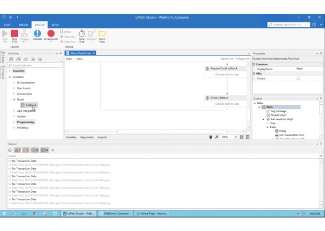Viewport: 325px width, 231px height.
Task: Click the Windows Start button
Action: pos(4,213)
